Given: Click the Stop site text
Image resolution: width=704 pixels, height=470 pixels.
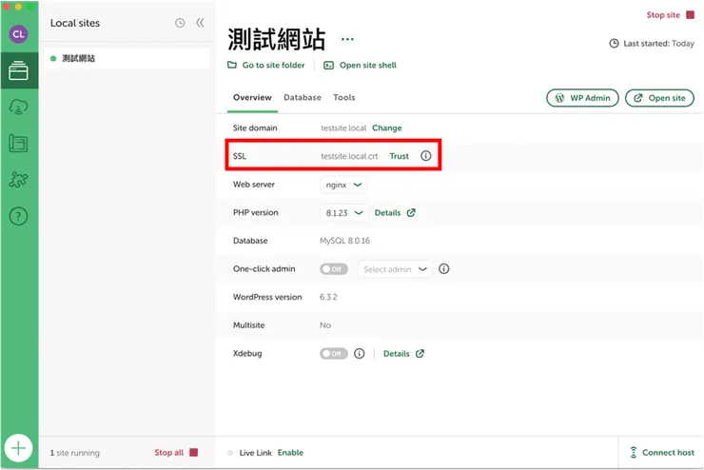Looking at the screenshot, I should tap(663, 15).
